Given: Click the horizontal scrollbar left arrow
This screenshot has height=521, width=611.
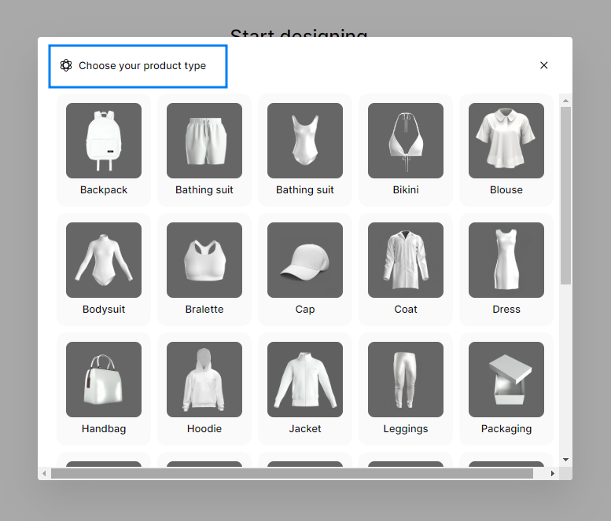Looking at the screenshot, I should [x=44, y=474].
